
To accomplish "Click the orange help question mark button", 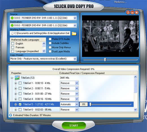I will [x=128, y=12].
